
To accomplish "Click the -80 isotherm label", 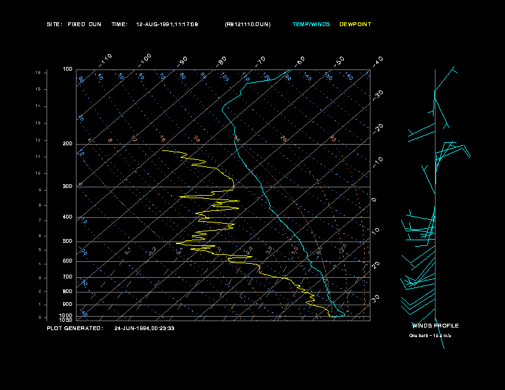I will tap(221, 62).
